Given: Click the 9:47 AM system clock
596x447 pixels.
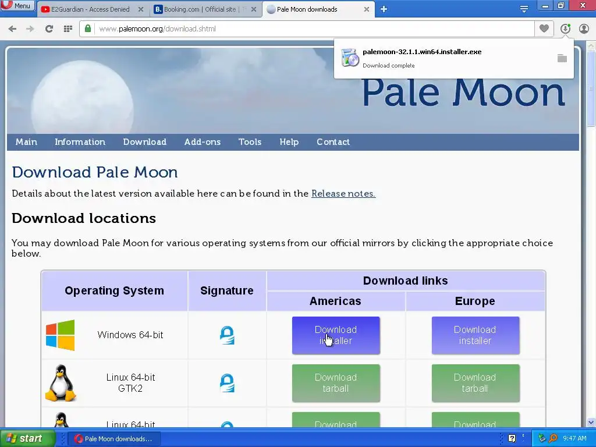Looking at the screenshot, I should tap(574, 439).
